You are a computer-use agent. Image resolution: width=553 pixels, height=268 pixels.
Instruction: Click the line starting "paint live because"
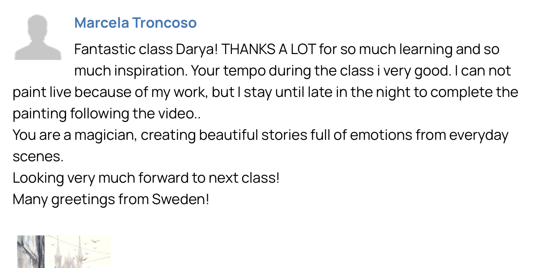click(x=265, y=92)
